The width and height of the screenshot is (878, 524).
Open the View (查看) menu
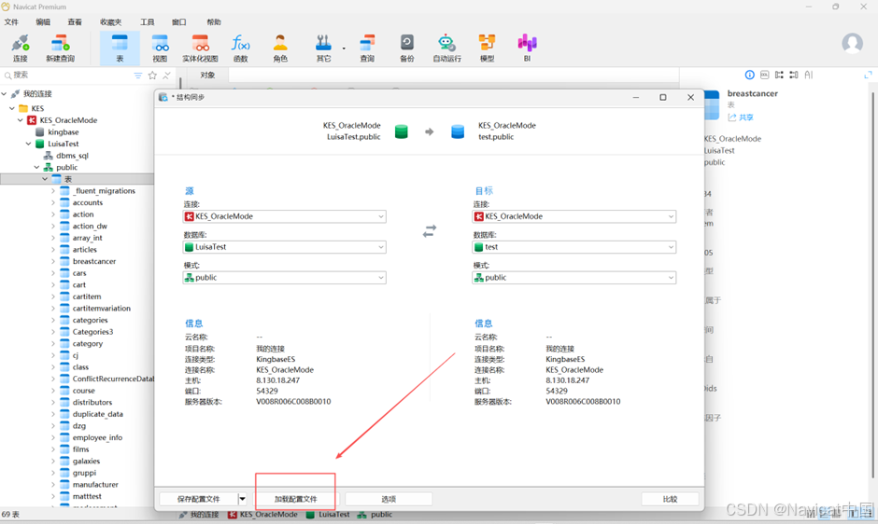click(75, 21)
